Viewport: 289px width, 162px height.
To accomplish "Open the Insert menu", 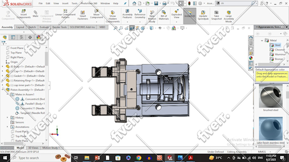I will click(x=65, y=3).
